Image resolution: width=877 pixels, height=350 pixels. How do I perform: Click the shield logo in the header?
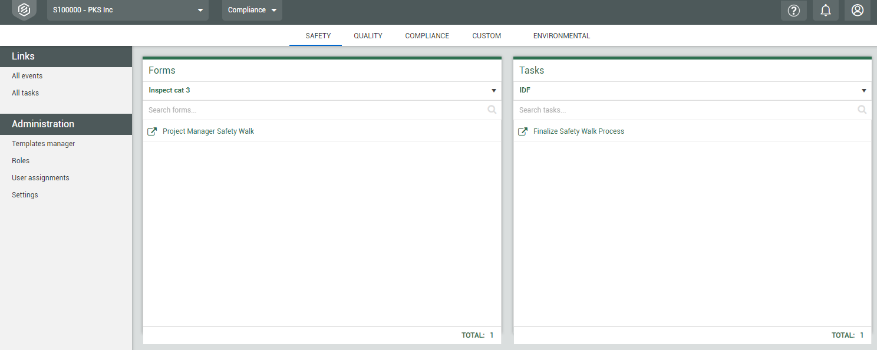click(x=24, y=10)
